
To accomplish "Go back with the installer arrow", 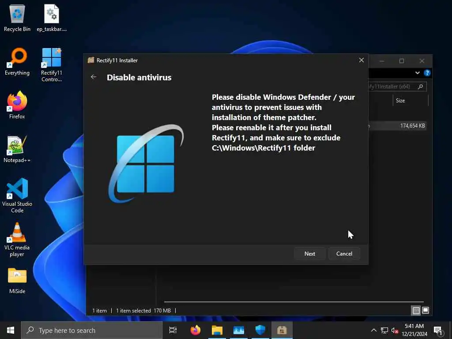I will (94, 77).
